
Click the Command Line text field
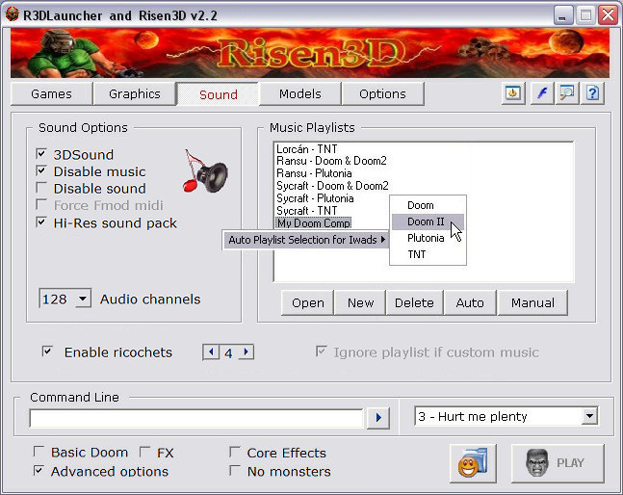(x=196, y=418)
